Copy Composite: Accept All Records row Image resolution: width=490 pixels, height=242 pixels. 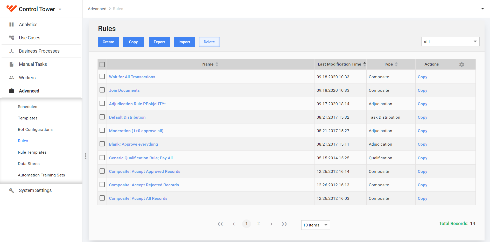(422, 198)
